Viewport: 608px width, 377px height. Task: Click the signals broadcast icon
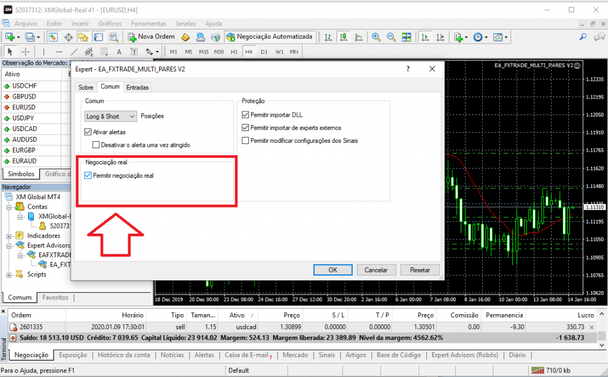point(216,37)
